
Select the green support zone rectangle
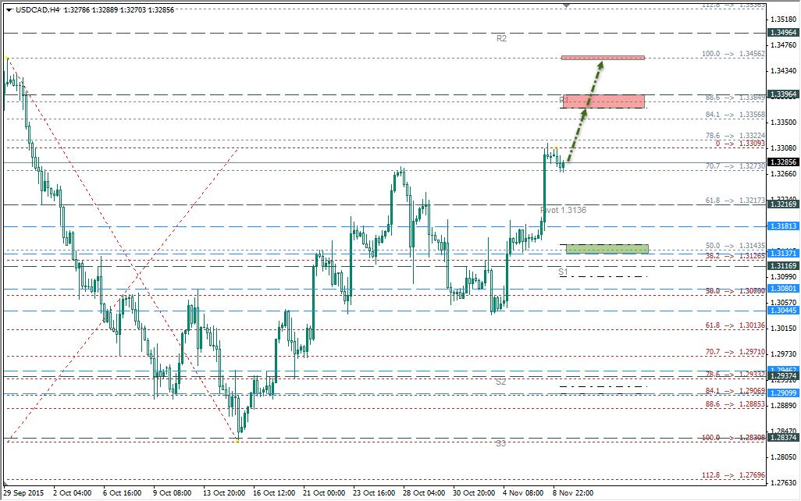click(x=607, y=248)
